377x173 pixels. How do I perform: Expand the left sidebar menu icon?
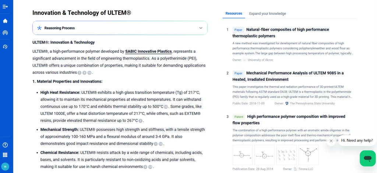click(x=5, y=7)
